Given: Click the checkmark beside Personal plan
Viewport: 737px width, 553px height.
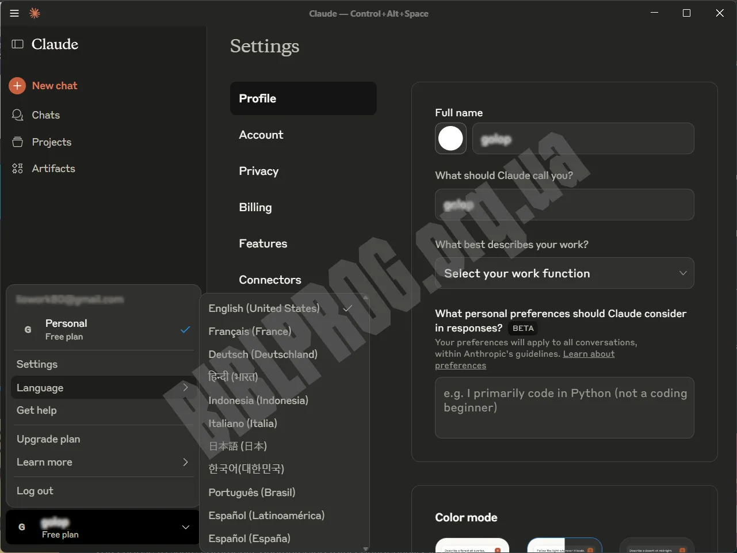Looking at the screenshot, I should pyautogui.click(x=185, y=330).
